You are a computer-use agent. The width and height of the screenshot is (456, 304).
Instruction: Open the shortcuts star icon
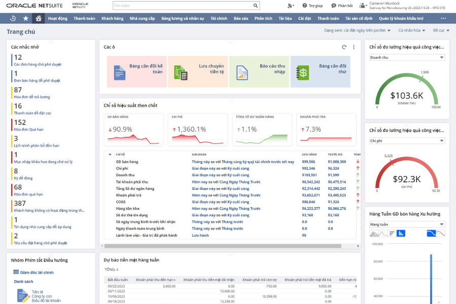(x=26, y=18)
